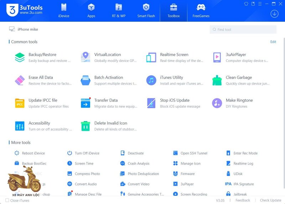Open the Backup/Restore tool
This screenshot has width=285, height=204.
click(x=43, y=57)
